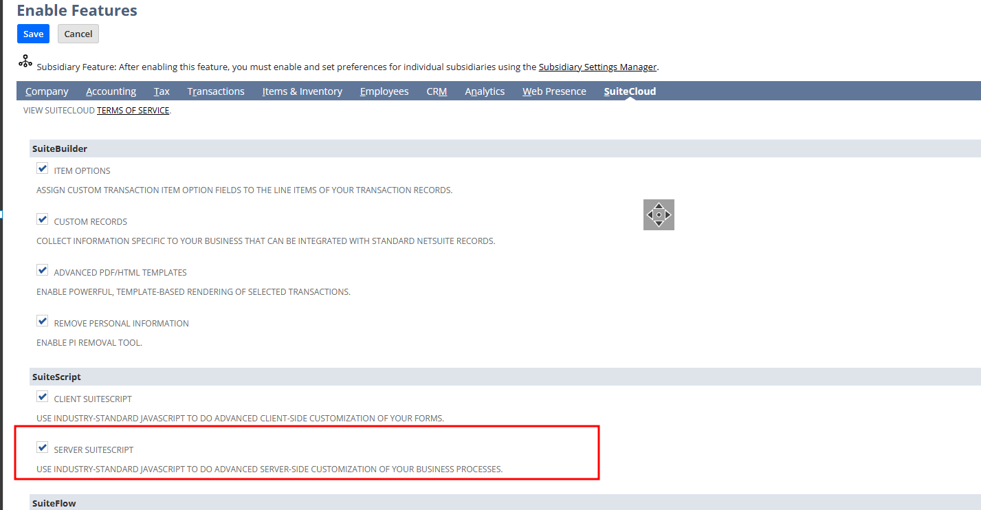Toggle the Remove Personal Information checkbox
Image resolution: width=981 pixels, height=510 pixels.
[43, 321]
